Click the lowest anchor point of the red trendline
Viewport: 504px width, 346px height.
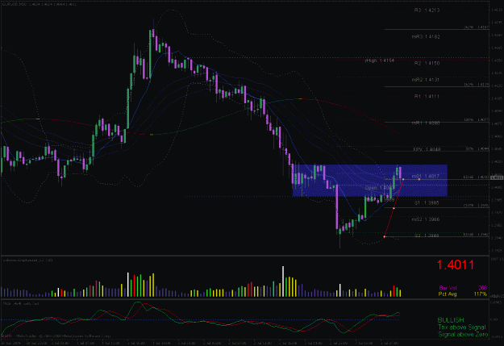point(385,237)
